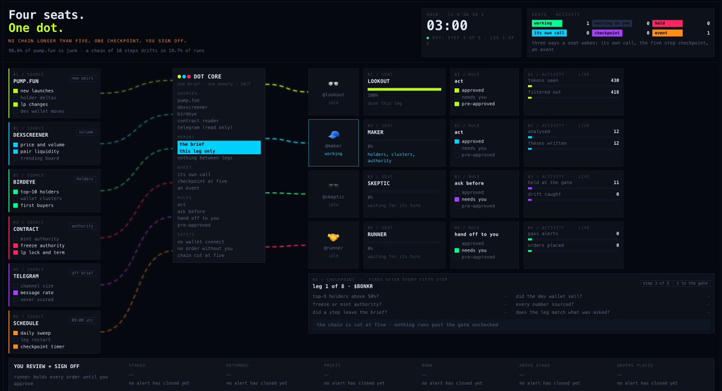Click the @runner handshake icon
The width and height of the screenshot is (722, 391).
pyautogui.click(x=334, y=237)
